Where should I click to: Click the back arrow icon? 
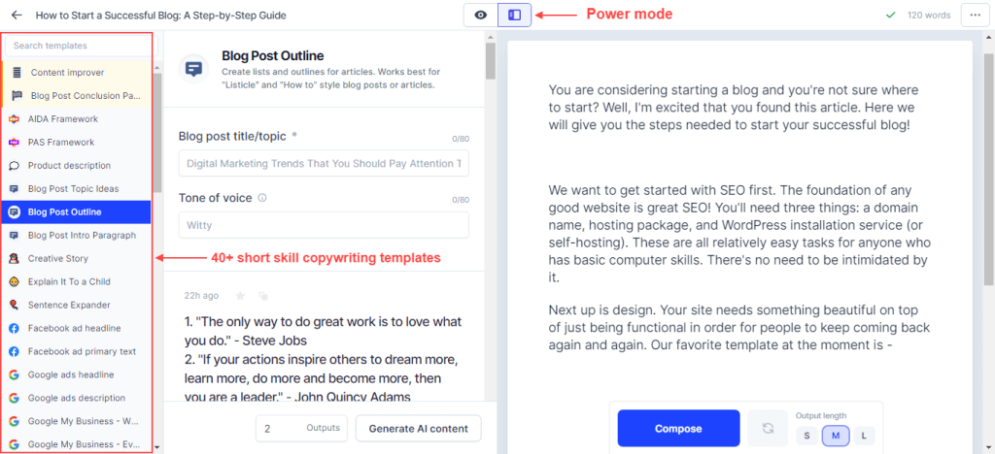pos(17,16)
